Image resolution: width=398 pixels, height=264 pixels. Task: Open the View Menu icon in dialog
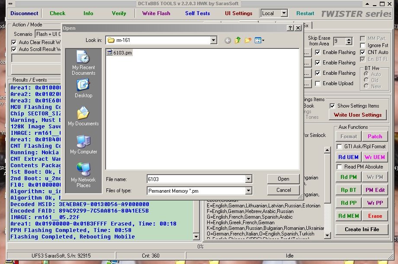(259, 41)
